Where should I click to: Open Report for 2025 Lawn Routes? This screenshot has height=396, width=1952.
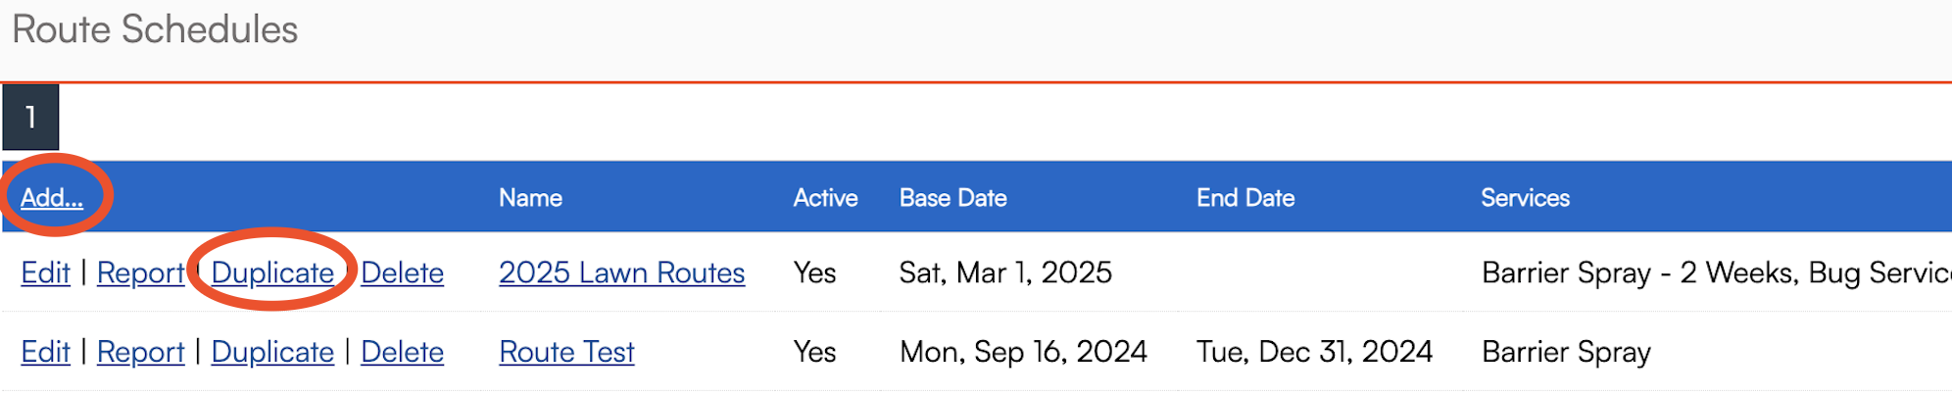[140, 273]
